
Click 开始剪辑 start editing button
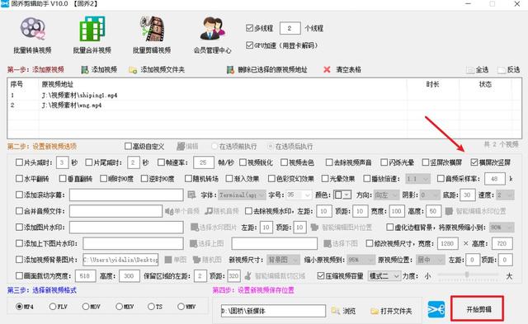coord(478,309)
